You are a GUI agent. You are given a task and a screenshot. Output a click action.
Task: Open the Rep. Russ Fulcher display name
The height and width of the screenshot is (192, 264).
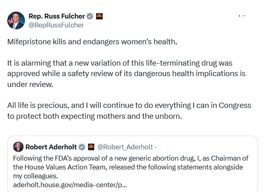point(56,17)
